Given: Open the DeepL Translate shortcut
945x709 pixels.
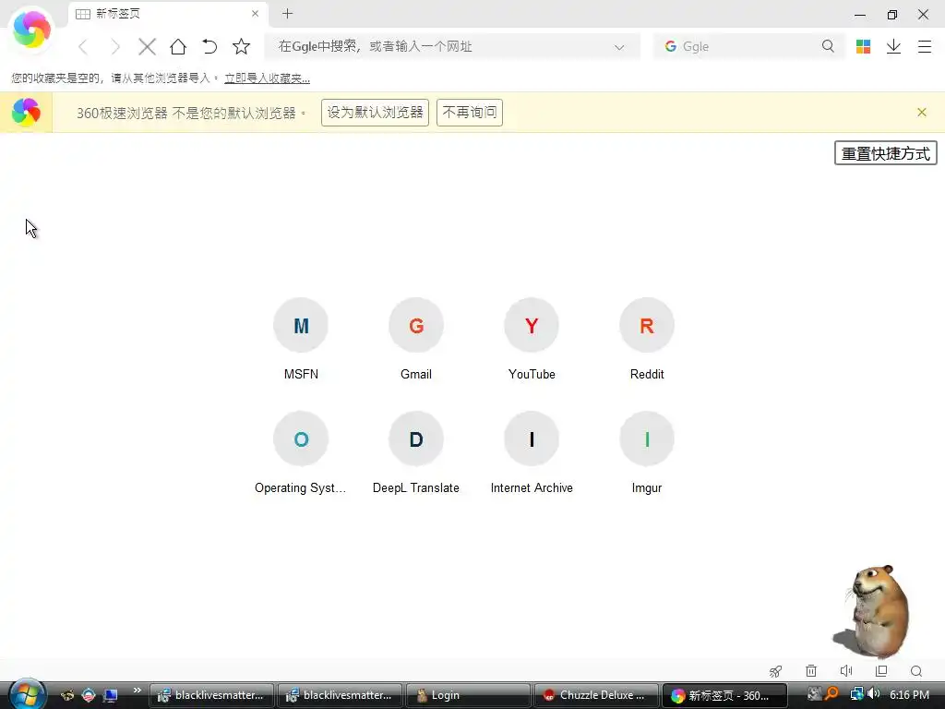Looking at the screenshot, I should point(416,452).
